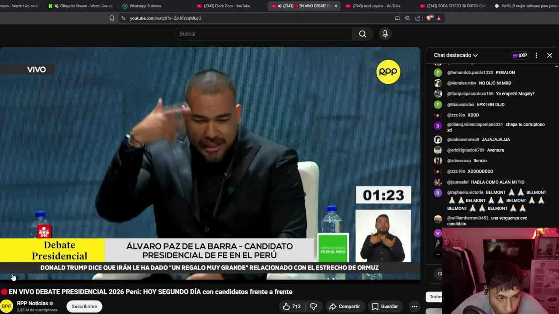Click the YouTube Buscar search field
Screen dimensions: 559x314
[263, 34]
